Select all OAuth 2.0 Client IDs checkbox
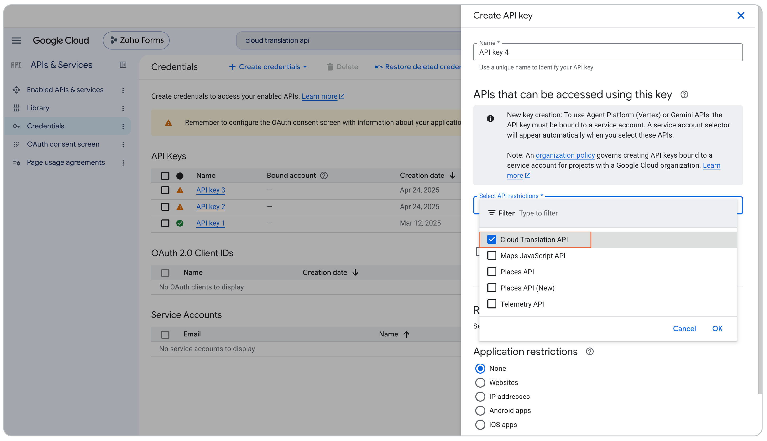This screenshot has height=441, width=767. [x=165, y=273]
